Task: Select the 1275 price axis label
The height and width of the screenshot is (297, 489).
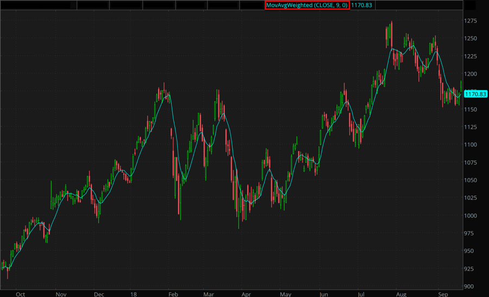Action: pos(471,21)
